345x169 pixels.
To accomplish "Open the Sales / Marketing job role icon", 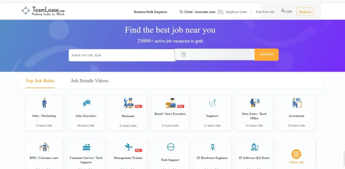I will [x=44, y=103].
